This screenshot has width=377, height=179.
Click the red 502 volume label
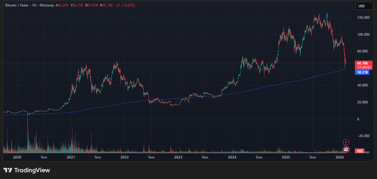click(359, 151)
